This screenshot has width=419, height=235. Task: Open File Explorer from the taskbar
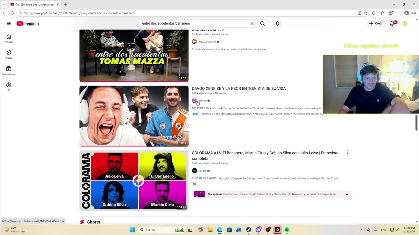tap(210, 230)
